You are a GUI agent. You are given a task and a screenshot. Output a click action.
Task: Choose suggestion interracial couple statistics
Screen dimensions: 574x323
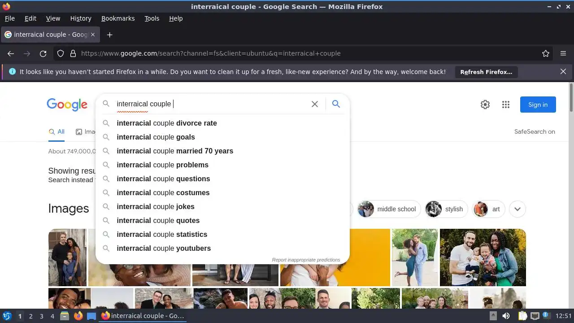pyautogui.click(x=222, y=234)
